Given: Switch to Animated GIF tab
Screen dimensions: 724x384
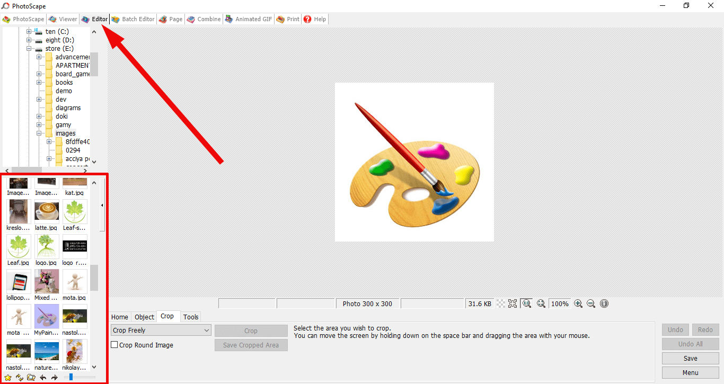Looking at the screenshot, I should tap(249, 19).
